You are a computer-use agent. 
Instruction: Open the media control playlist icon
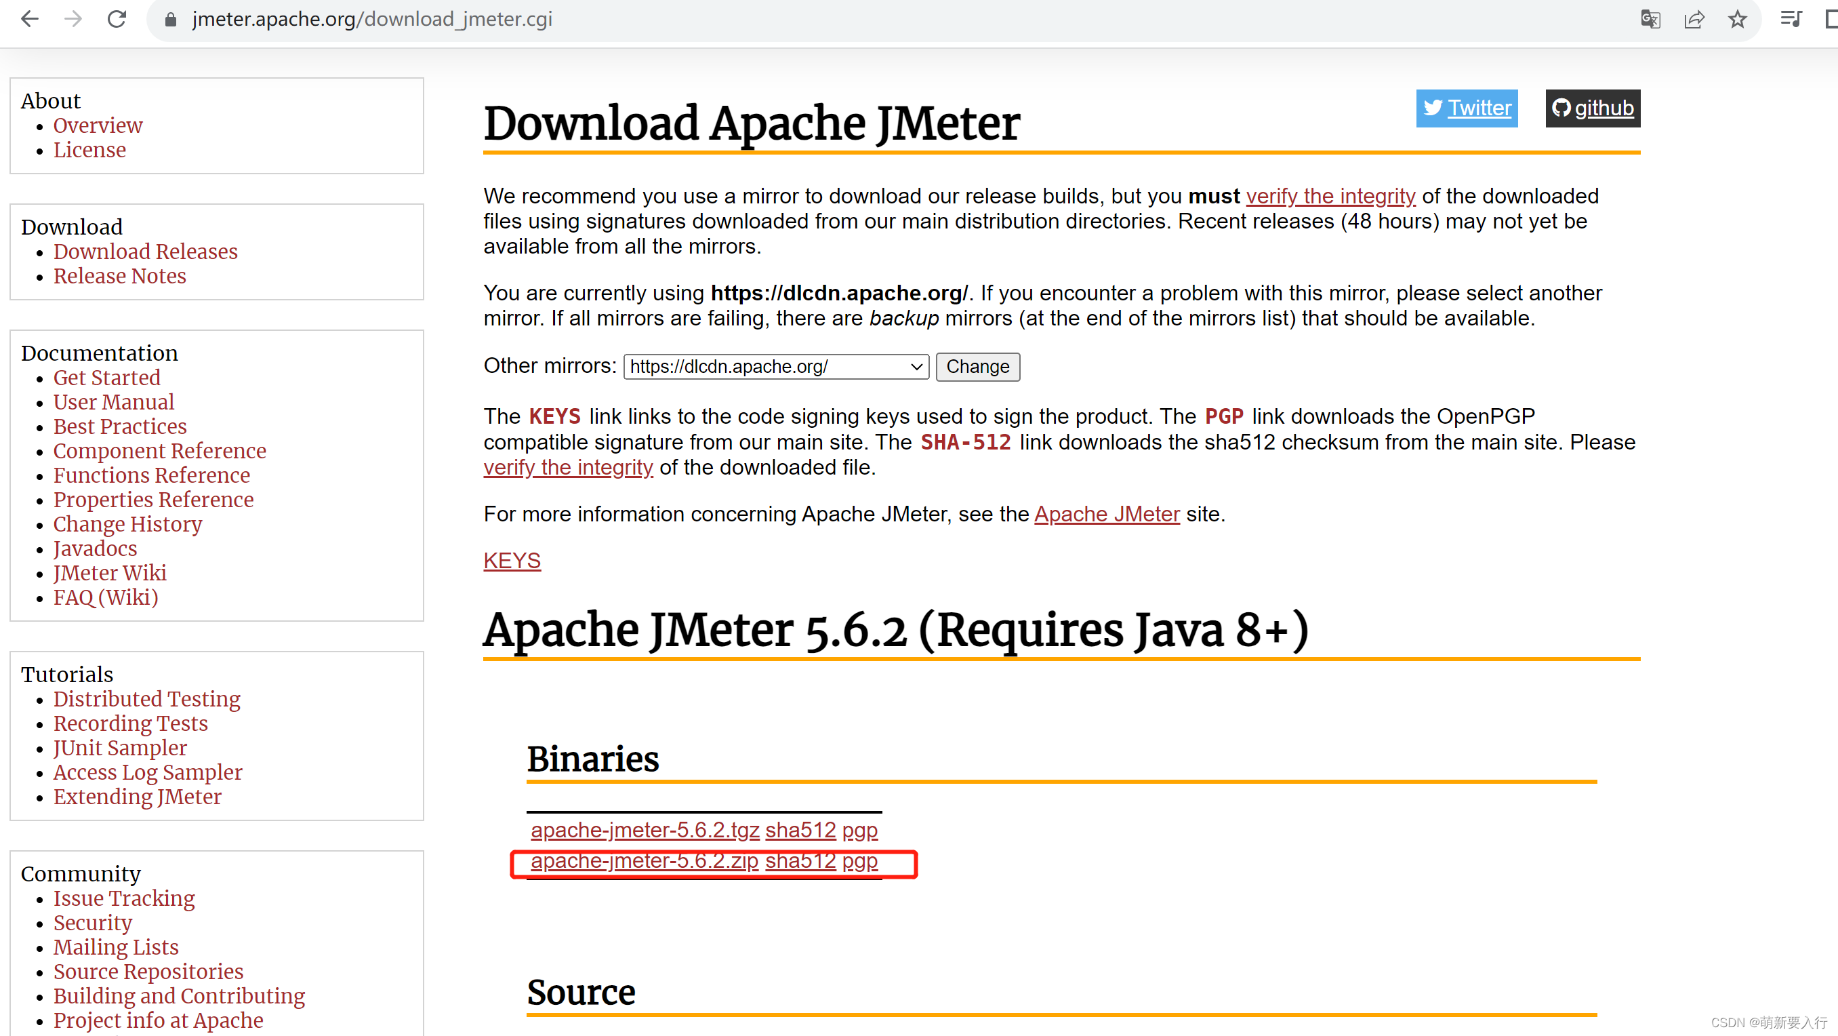click(1792, 19)
